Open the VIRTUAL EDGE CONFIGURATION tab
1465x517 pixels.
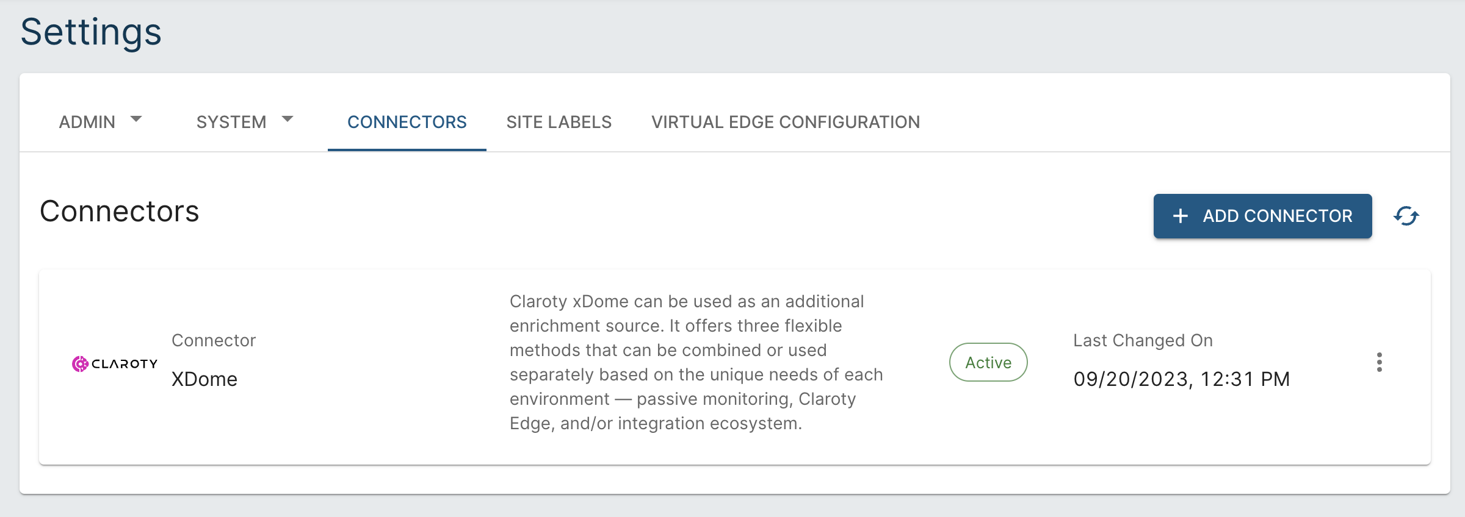coord(786,122)
